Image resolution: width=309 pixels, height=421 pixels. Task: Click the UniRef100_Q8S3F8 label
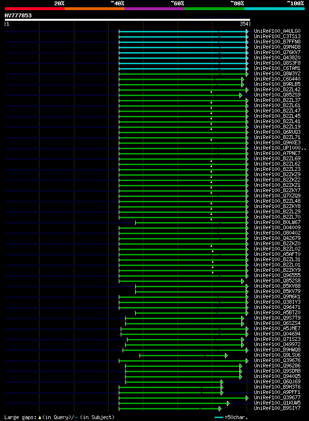coord(277,63)
